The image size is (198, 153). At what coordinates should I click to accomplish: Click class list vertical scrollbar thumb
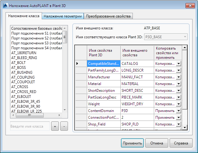pos(65,37)
